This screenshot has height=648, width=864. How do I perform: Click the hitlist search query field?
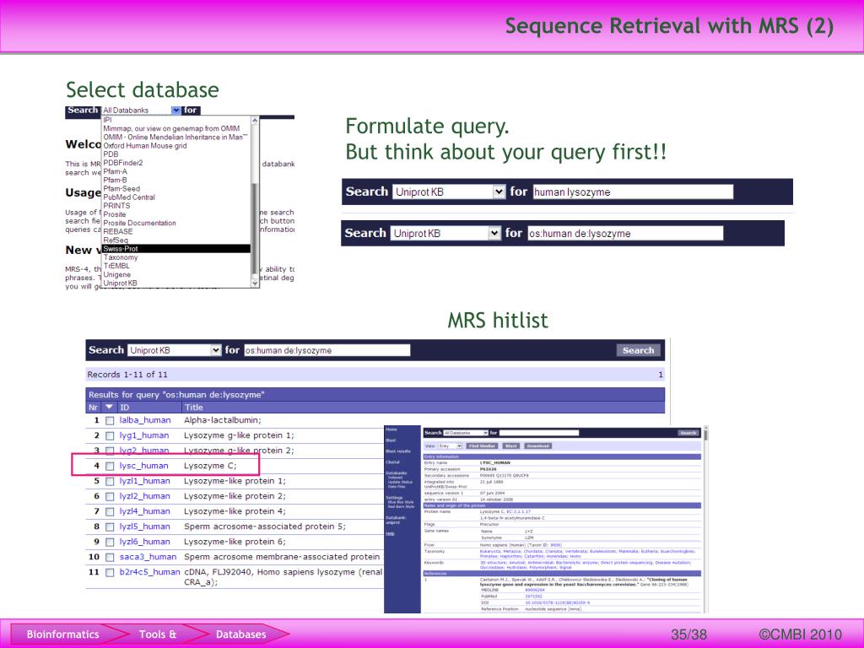tap(327, 350)
